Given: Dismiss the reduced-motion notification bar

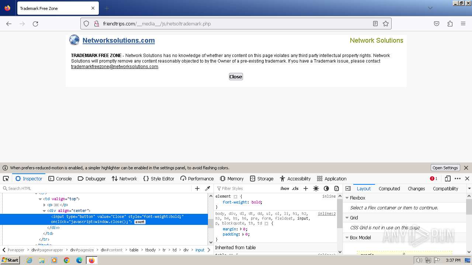Looking at the screenshot, I should coord(466,168).
